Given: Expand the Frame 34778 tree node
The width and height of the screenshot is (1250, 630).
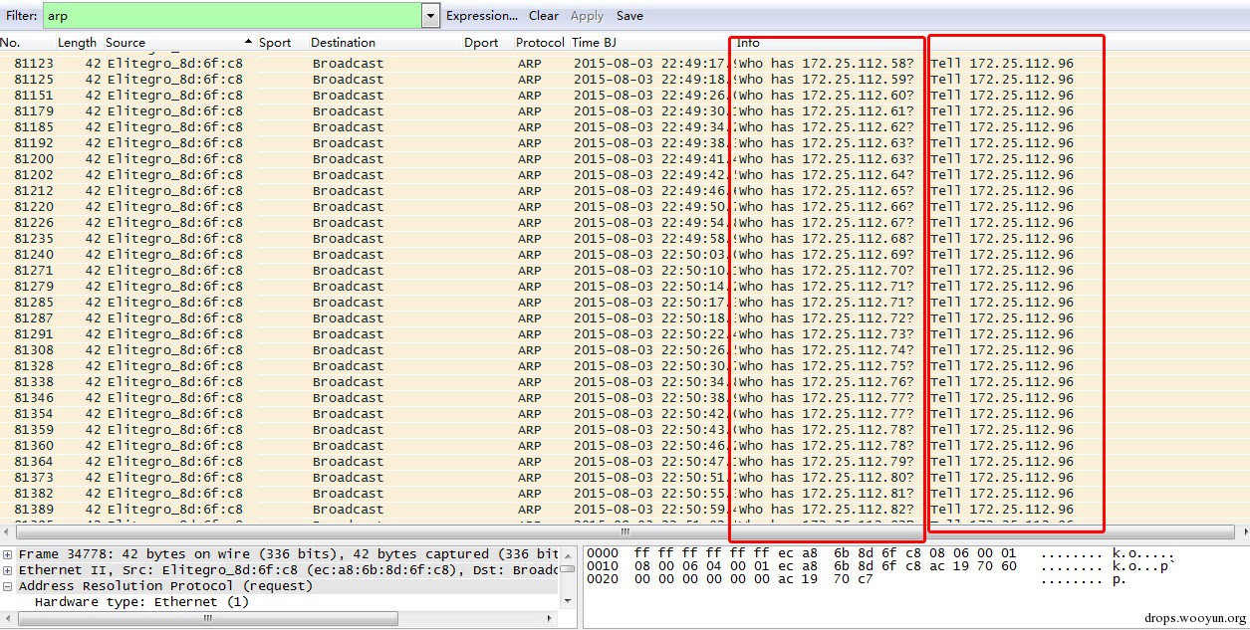Looking at the screenshot, I should tap(8, 554).
